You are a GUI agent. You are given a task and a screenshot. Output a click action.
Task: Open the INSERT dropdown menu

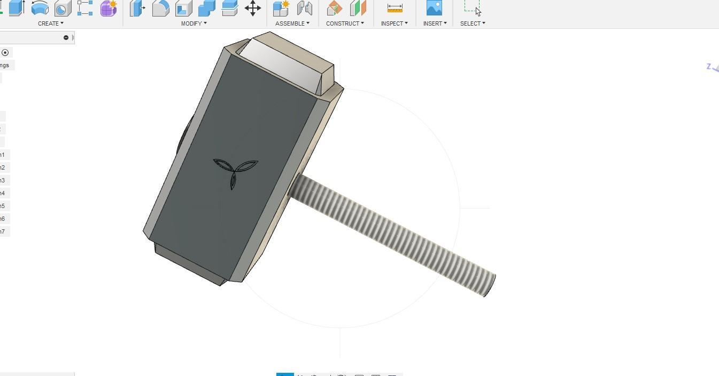tap(435, 23)
